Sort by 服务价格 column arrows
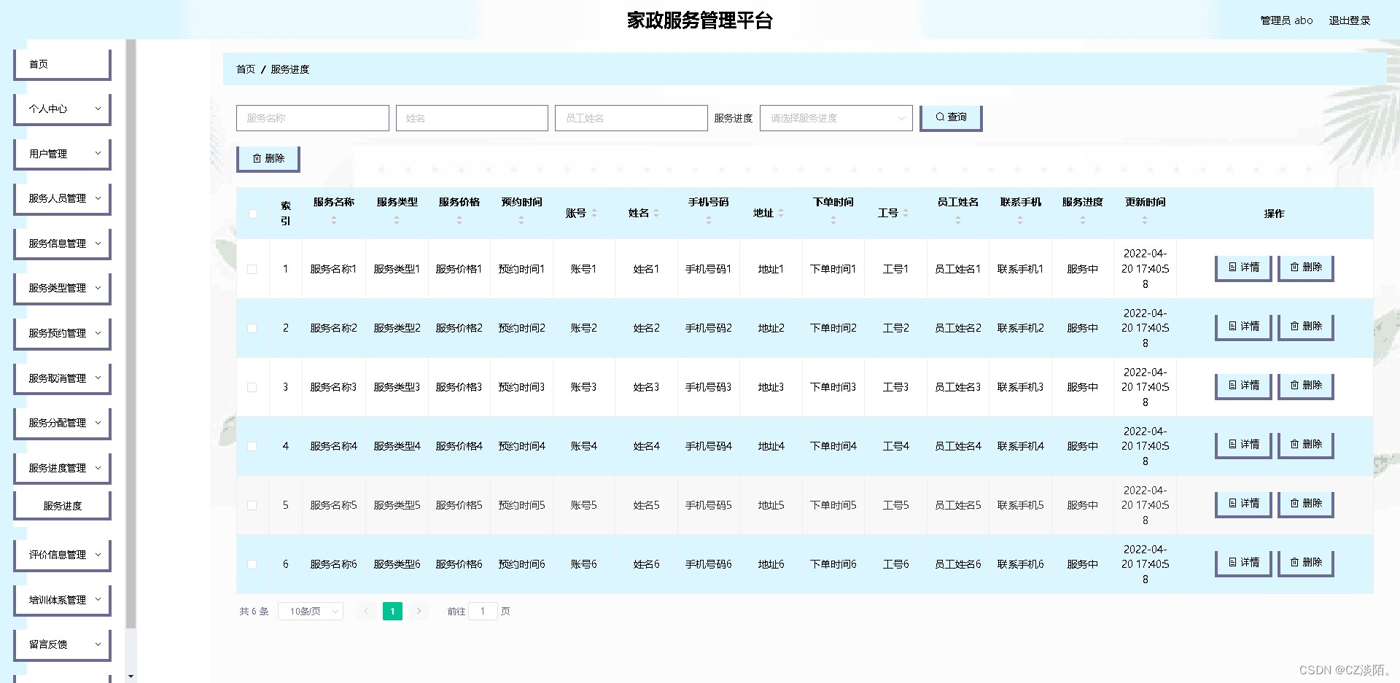The width and height of the screenshot is (1400, 683). [x=459, y=220]
